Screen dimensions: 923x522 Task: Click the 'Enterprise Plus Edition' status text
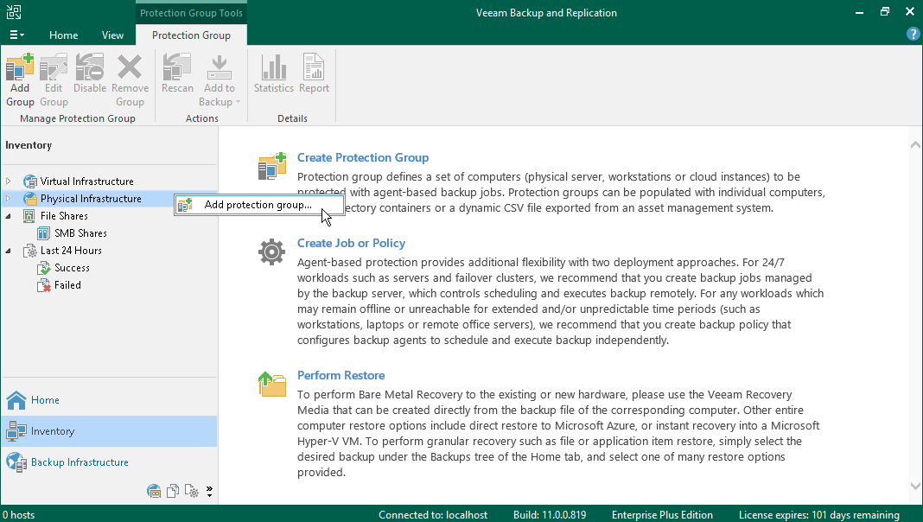(662, 515)
